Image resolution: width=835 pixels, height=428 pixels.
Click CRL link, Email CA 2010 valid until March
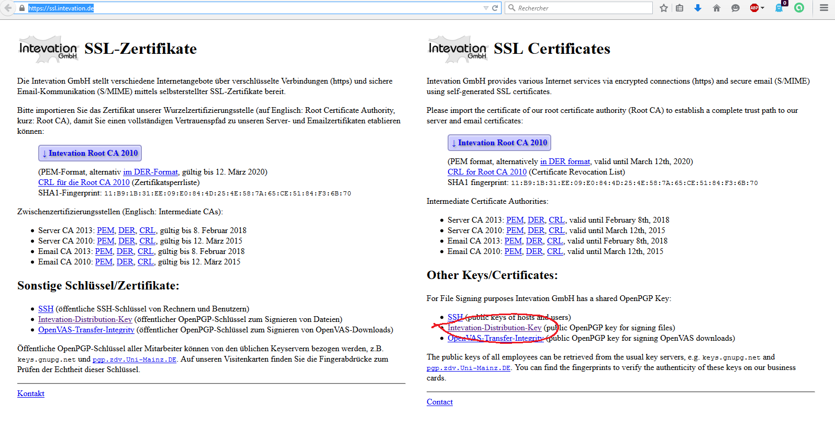click(555, 251)
